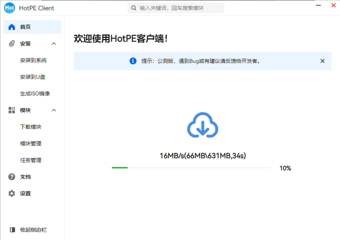Open the 首页 menu item
The image size is (340, 240).
[32, 27]
